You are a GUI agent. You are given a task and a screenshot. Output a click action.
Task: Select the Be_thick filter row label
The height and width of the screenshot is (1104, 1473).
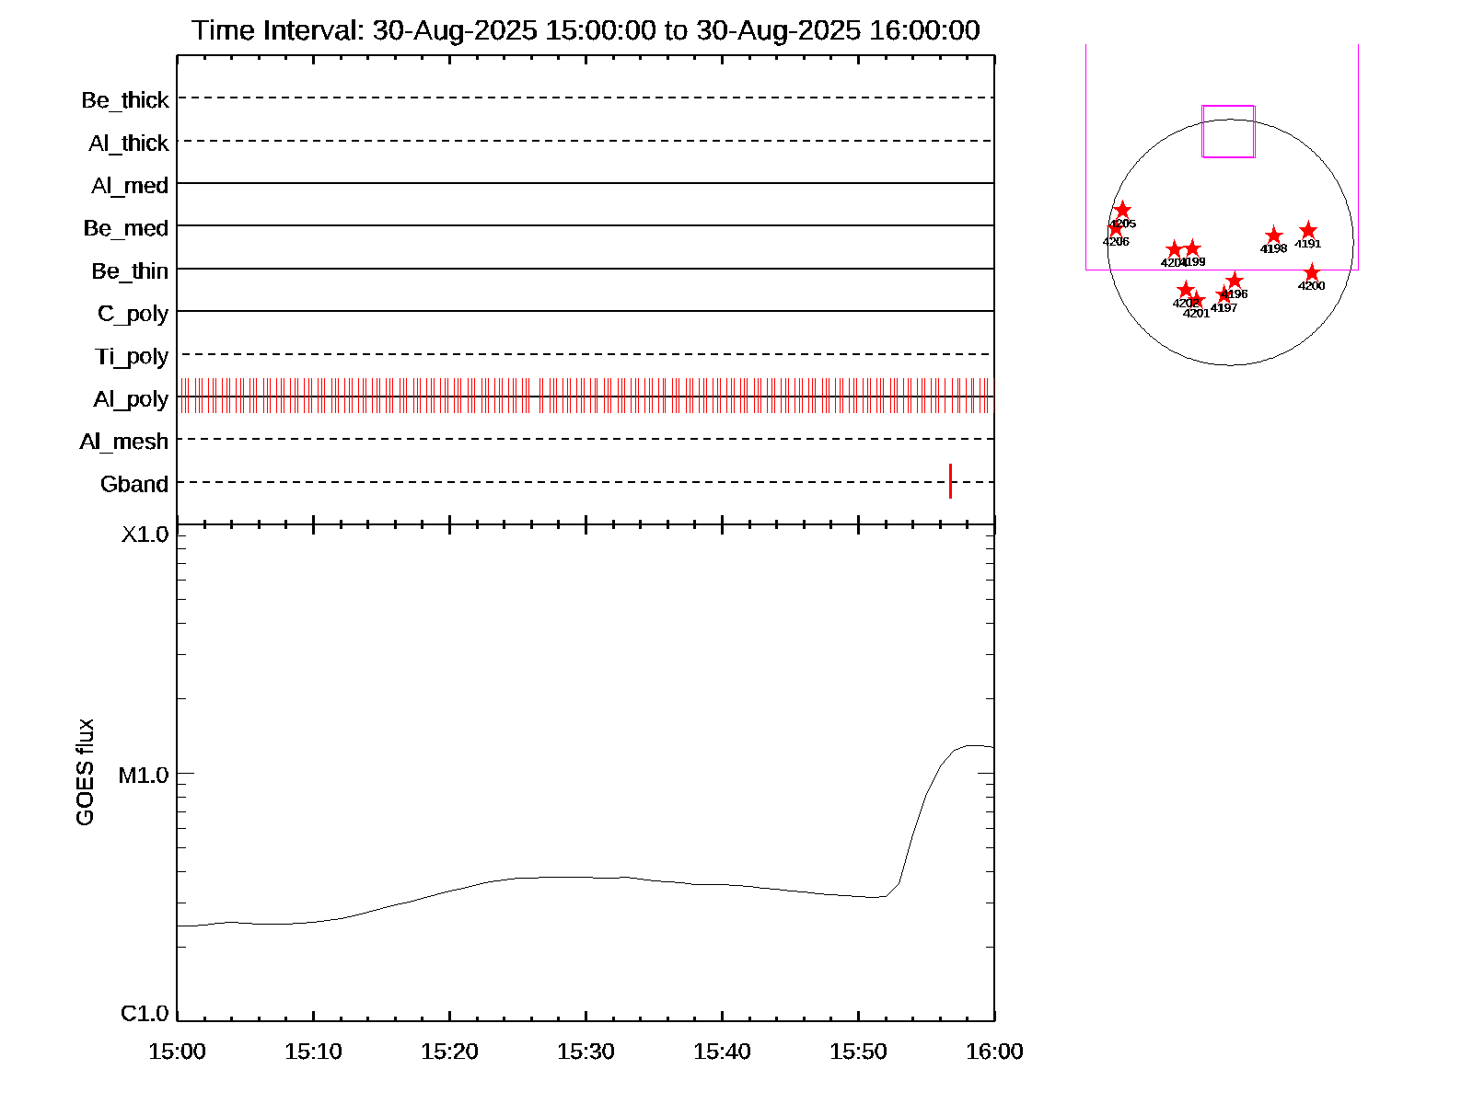pos(125,100)
